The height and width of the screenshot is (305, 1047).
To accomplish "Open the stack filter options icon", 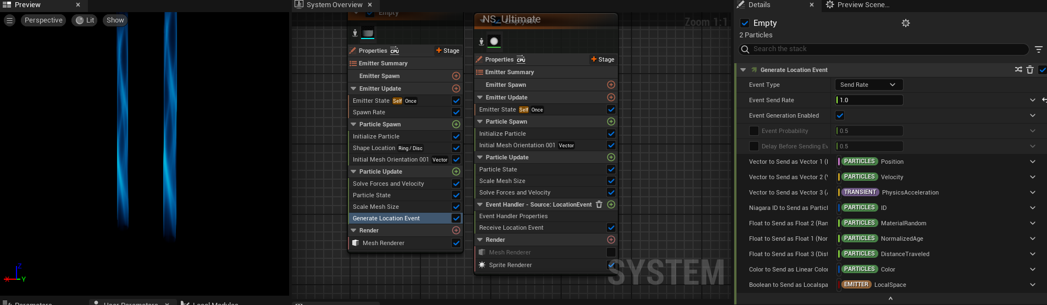I will click(x=1038, y=49).
